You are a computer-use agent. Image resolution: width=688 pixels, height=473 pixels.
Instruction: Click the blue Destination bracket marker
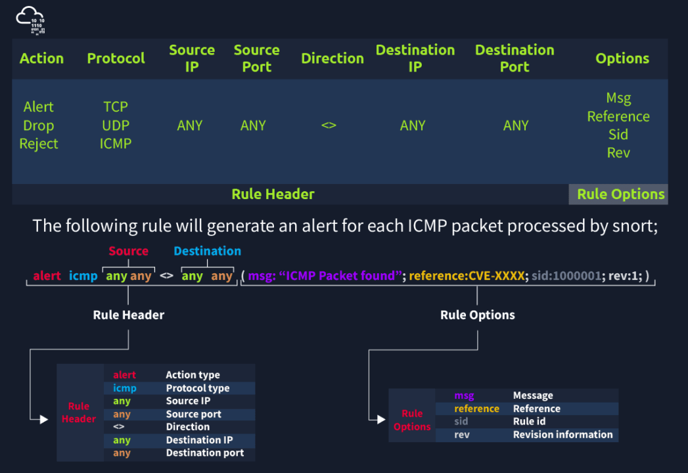[x=207, y=251]
